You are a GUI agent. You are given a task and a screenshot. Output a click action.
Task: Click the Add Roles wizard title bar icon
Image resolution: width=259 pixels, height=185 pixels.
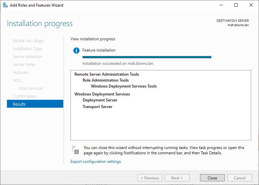(6, 5)
